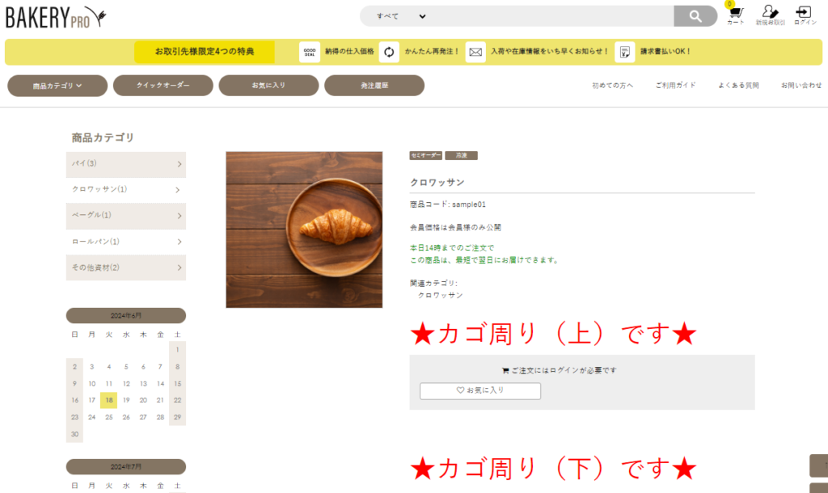The height and width of the screenshot is (493, 828).
Task: Click the search magnifier button
Action: 695,16
